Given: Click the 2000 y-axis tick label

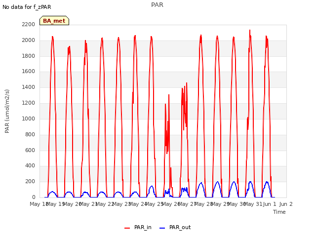Looking at the screenshot, I should pos(29,40).
